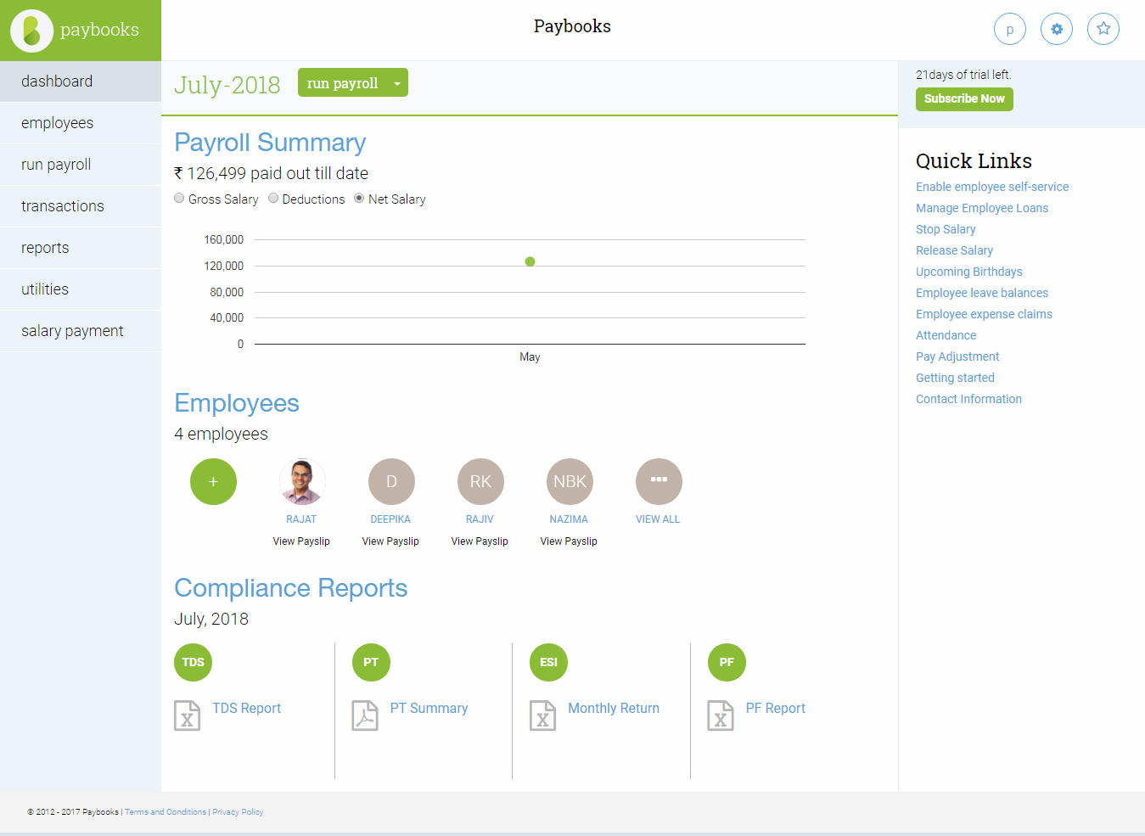Expand the run payroll dropdown arrow
Image resolution: width=1145 pixels, height=836 pixels.
click(x=397, y=83)
